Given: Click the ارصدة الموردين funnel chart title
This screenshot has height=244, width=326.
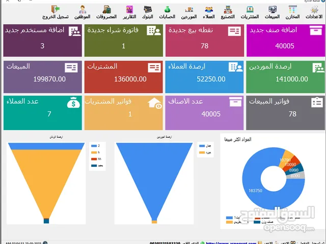Looking at the screenshot, I should (x=164, y=137).
